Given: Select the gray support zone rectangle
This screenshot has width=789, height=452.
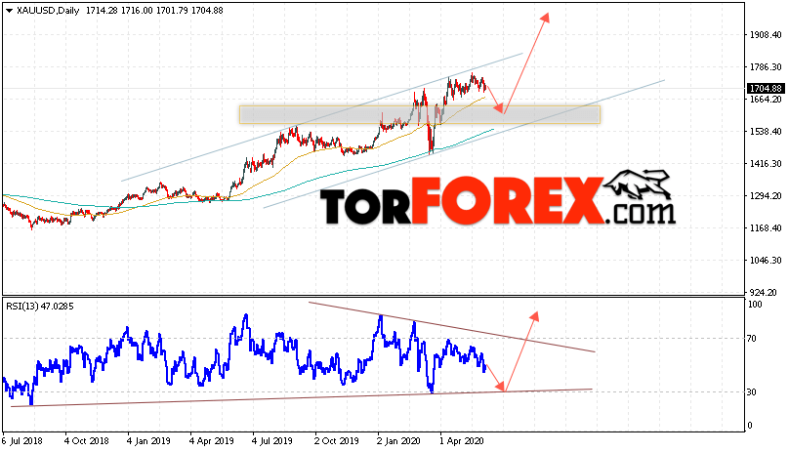Looking at the screenshot, I should [x=420, y=115].
